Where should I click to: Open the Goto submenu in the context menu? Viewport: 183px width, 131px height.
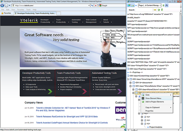point(157,95)
